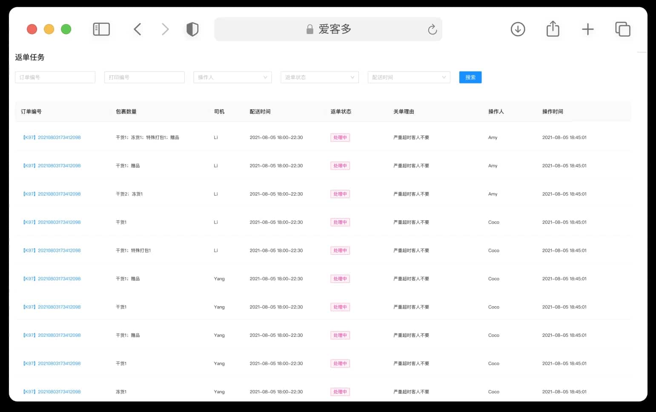The height and width of the screenshot is (412, 656).
Task: Show tab overview icon
Action: [622, 29]
